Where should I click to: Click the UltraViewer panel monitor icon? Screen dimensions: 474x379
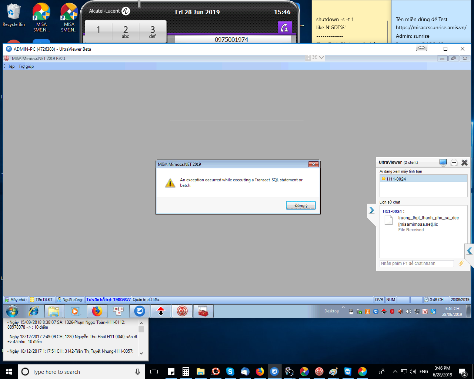coord(443,162)
